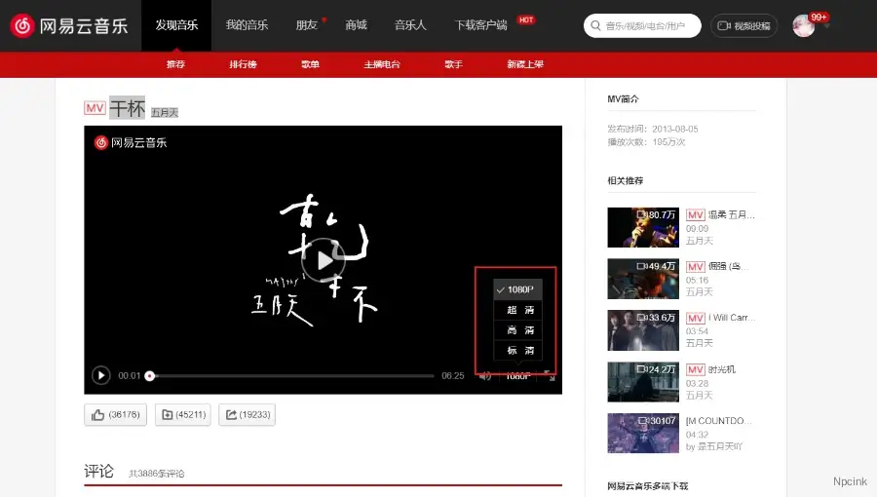The height and width of the screenshot is (497, 877).
Task: Go to the 朋友 tab
Action: [x=307, y=25]
